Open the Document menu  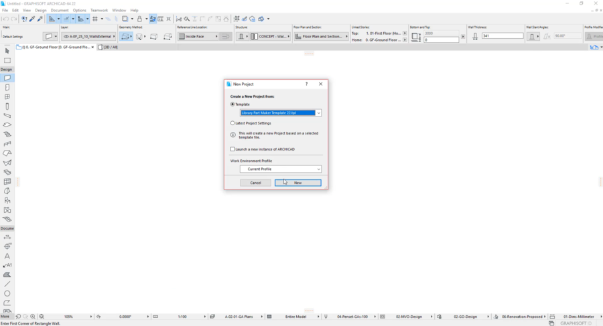(60, 11)
